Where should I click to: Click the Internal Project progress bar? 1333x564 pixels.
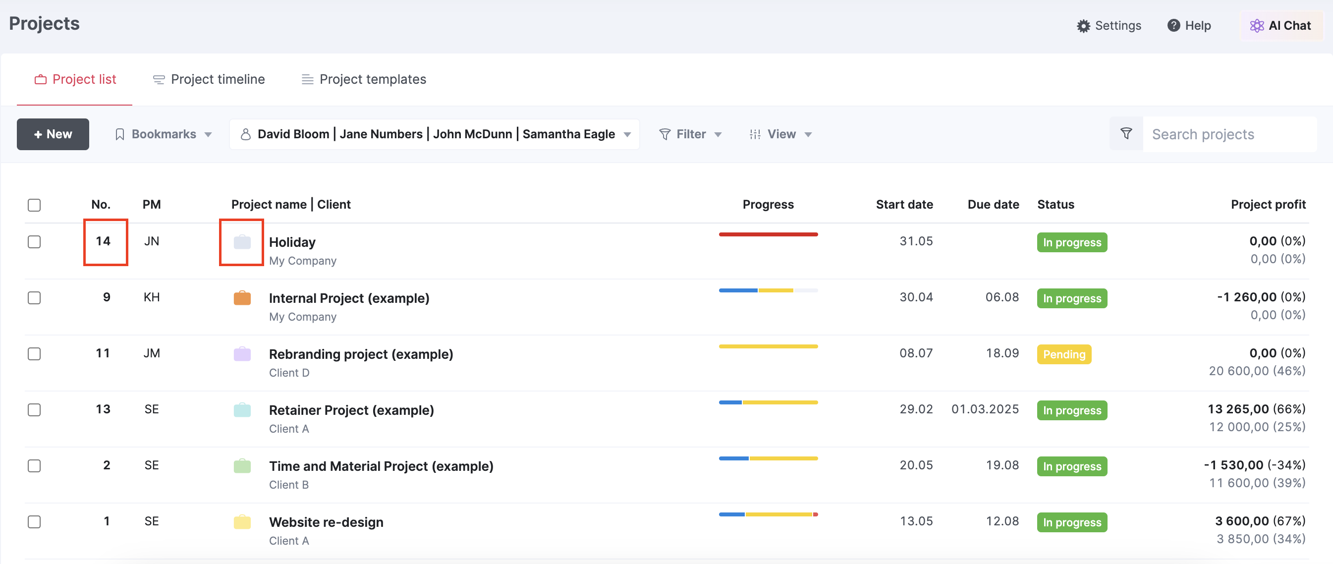pos(769,290)
